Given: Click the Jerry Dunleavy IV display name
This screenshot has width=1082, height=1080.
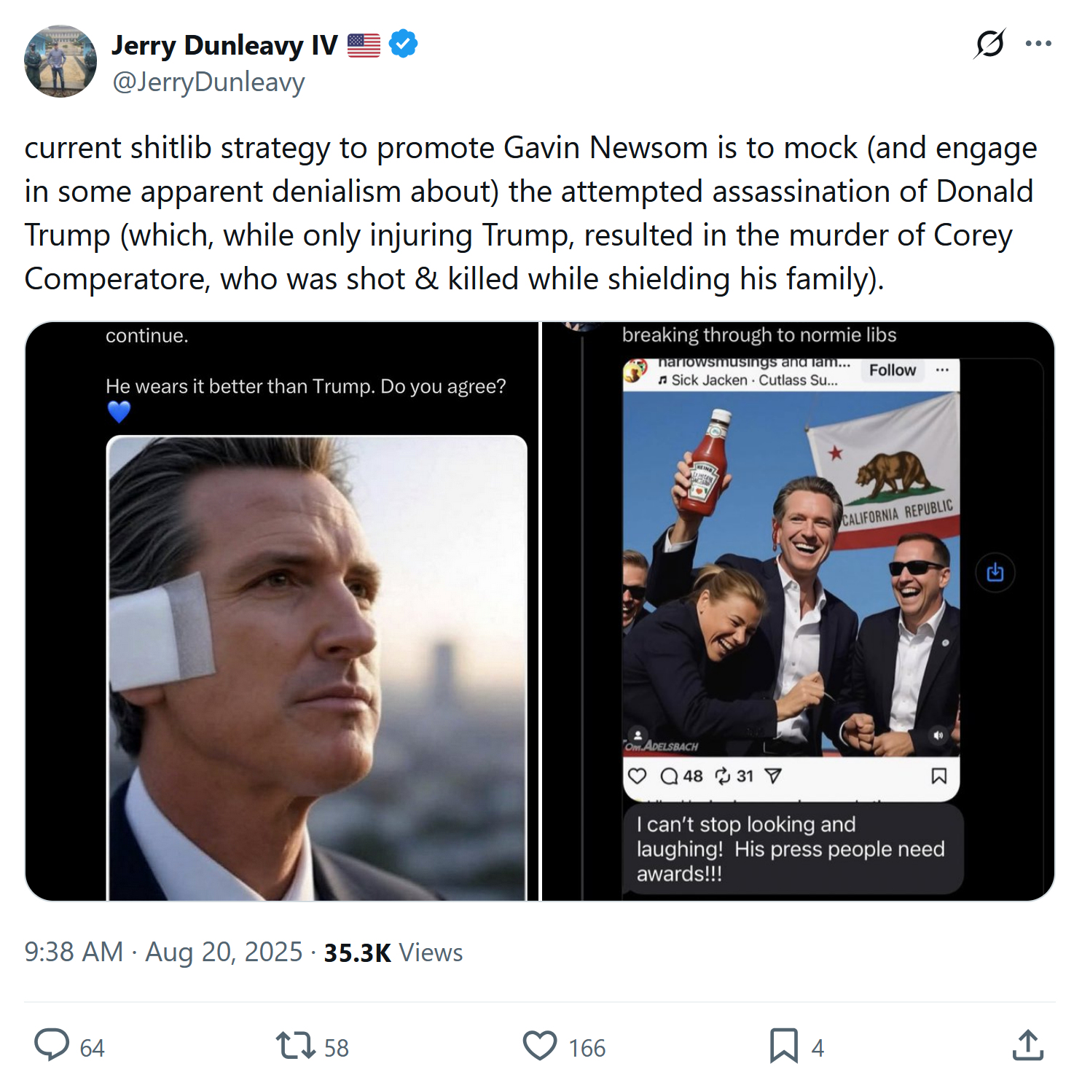Looking at the screenshot, I should coord(224,45).
